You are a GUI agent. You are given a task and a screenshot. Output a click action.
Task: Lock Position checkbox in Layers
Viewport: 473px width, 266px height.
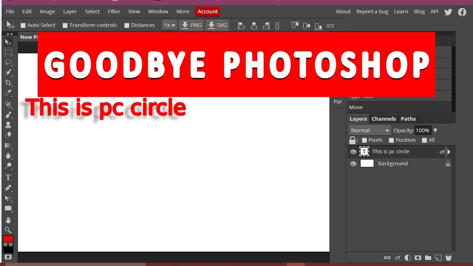392,140
